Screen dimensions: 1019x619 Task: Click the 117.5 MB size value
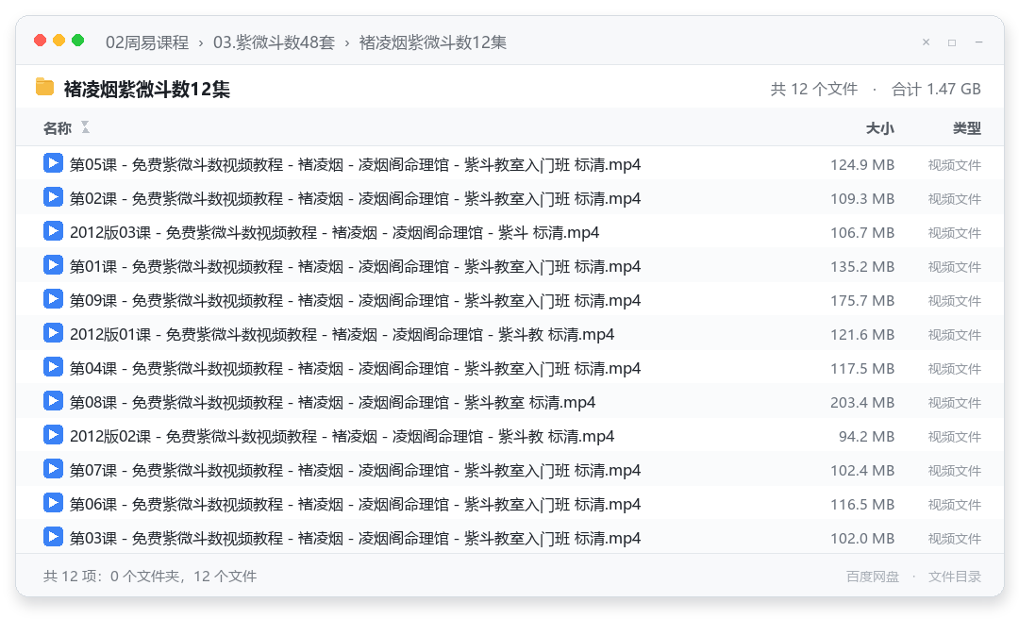(862, 369)
